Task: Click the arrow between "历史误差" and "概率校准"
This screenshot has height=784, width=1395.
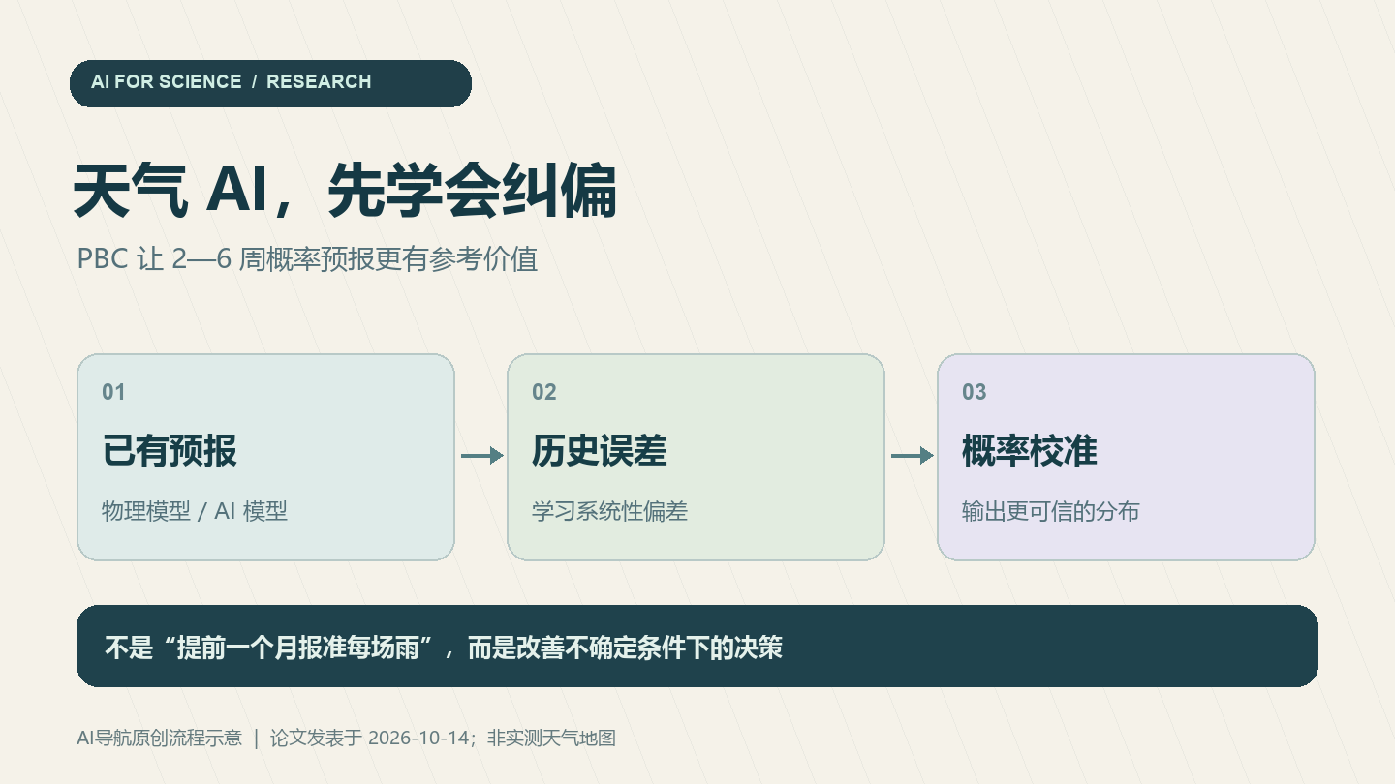Action: 912,456
